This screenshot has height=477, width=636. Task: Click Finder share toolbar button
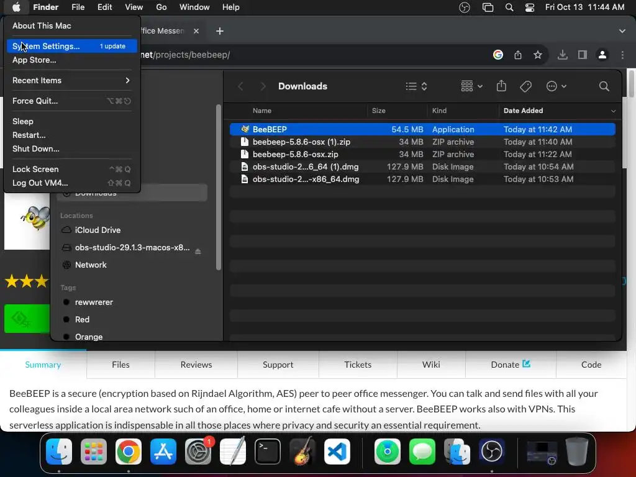tap(501, 86)
